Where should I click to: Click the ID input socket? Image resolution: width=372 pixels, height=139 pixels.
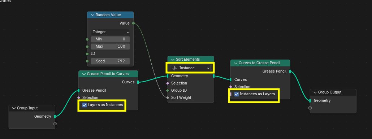point(87,54)
